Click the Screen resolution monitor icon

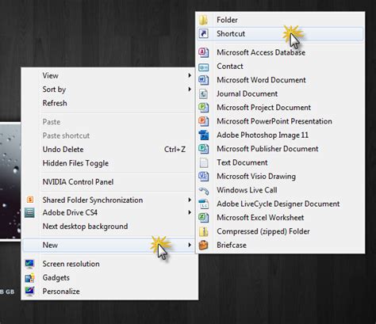click(29, 264)
